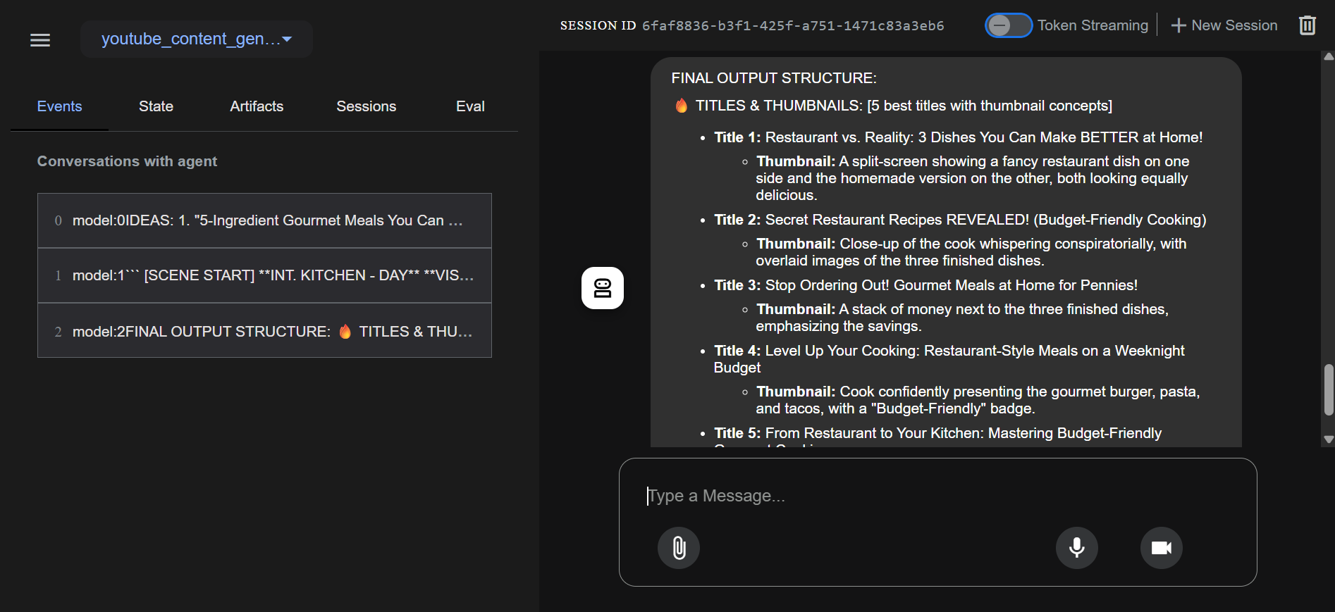Select event 2 FINAL OUTPUT STRUCTURE row
The width and height of the screenshot is (1335, 612).
264,331
